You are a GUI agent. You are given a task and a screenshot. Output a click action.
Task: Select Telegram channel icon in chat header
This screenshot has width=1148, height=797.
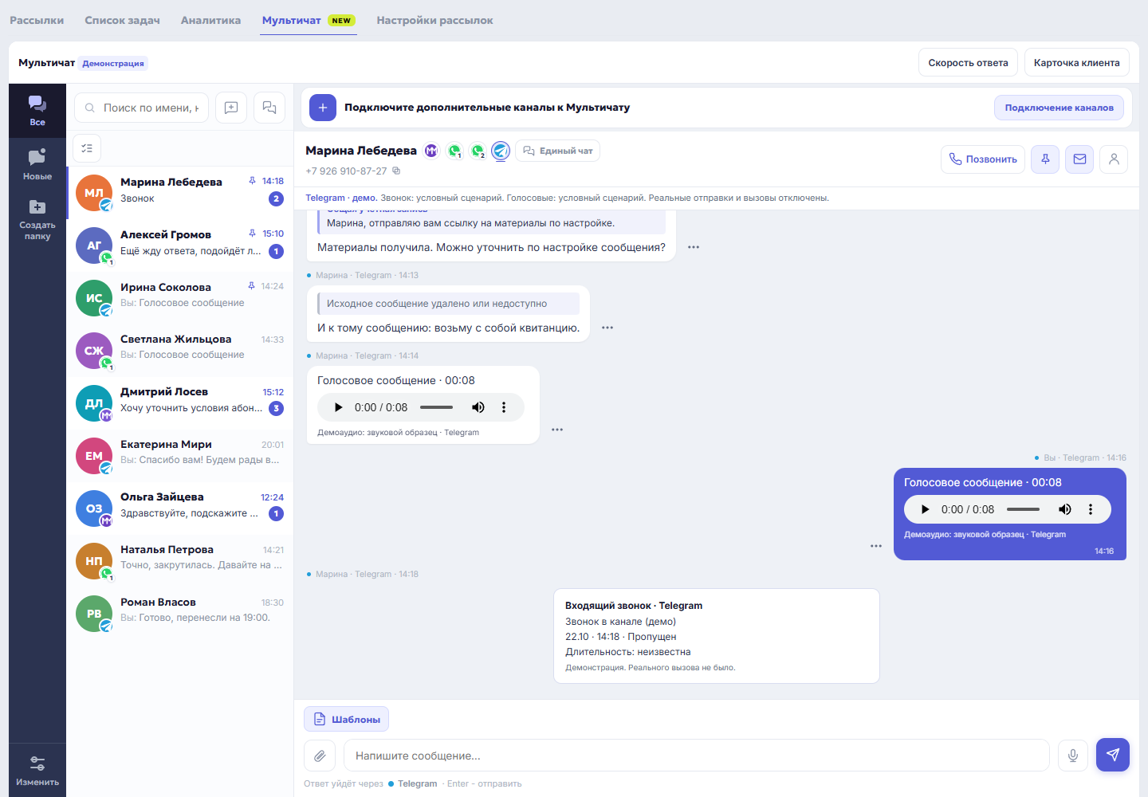(501, 151)
